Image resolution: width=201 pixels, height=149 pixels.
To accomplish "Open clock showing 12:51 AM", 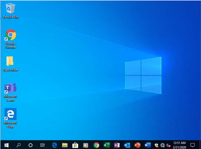I will tap(179, 145).
